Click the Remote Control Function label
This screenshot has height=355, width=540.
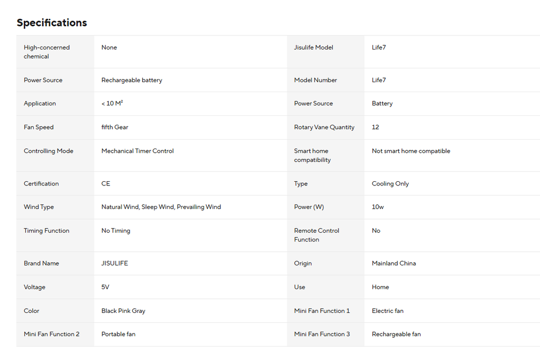click(x=316, y=235)
